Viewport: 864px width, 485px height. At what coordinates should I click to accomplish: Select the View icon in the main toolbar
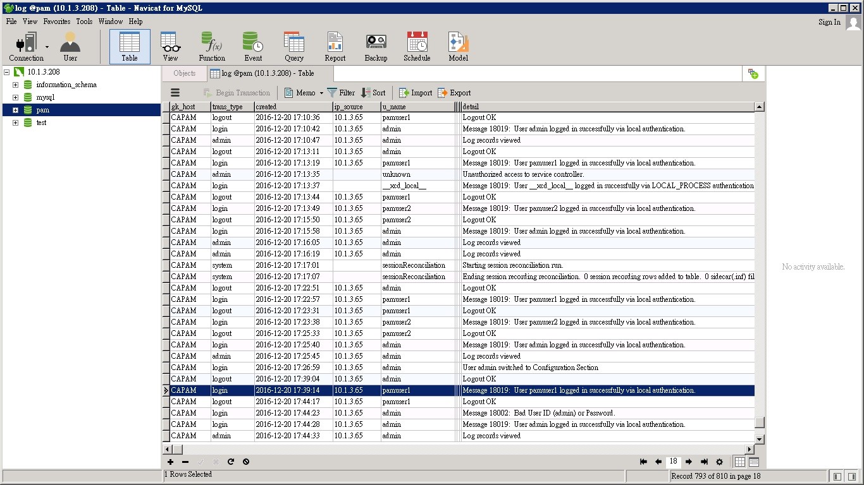170,45
